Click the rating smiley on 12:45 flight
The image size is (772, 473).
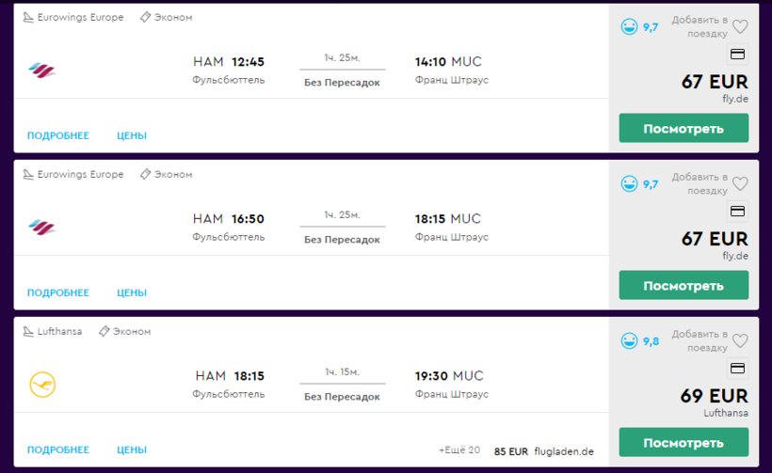click(x=630, y=27)
